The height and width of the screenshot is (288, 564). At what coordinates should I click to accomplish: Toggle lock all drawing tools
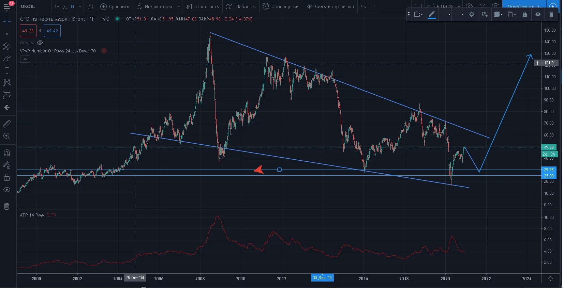pyautogui.click(x=7, y=177)
